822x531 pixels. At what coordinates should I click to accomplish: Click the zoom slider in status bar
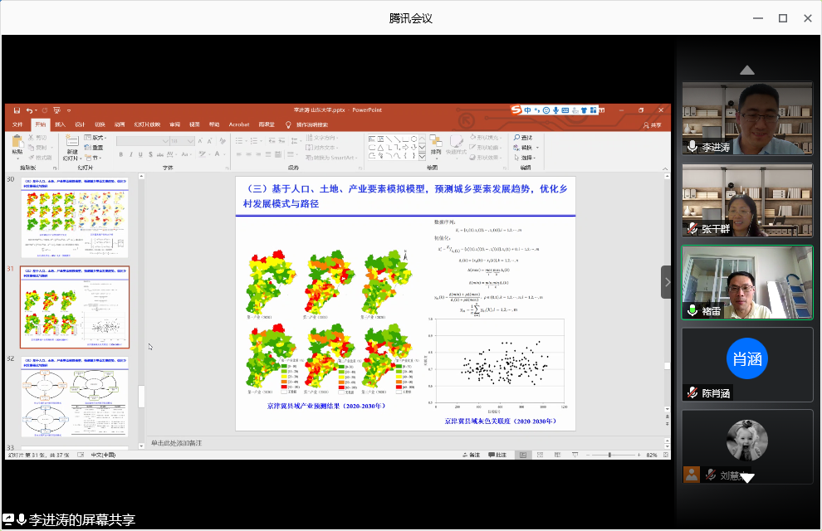610,455
